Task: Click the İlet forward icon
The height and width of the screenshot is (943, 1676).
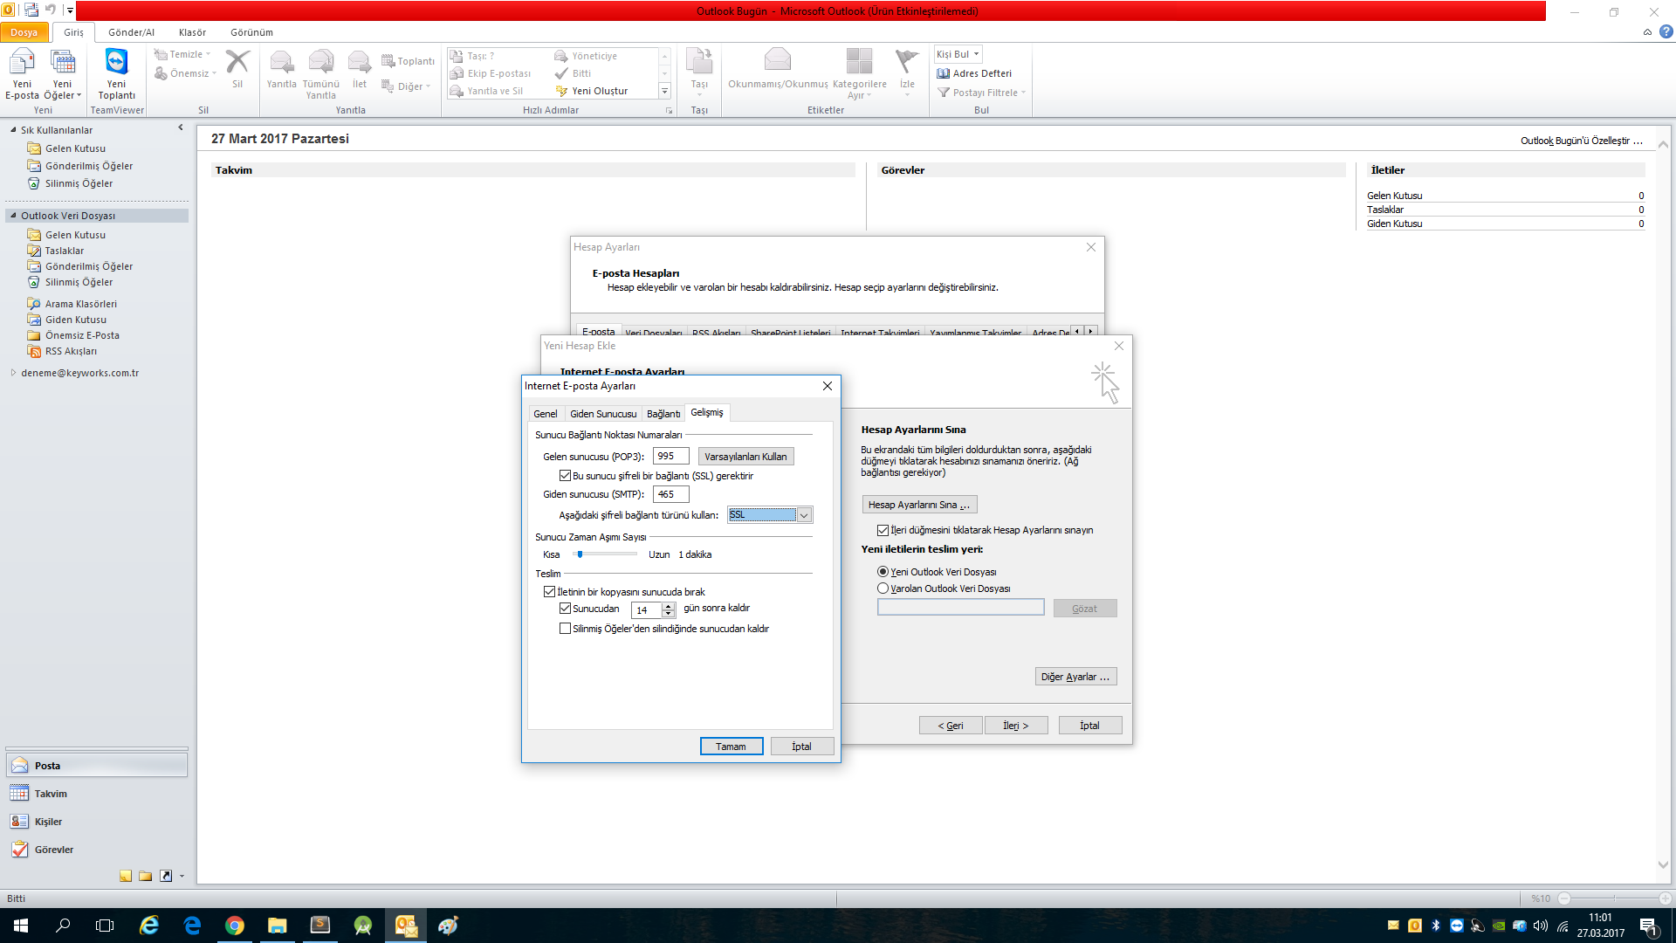Action: pos(360,69)
